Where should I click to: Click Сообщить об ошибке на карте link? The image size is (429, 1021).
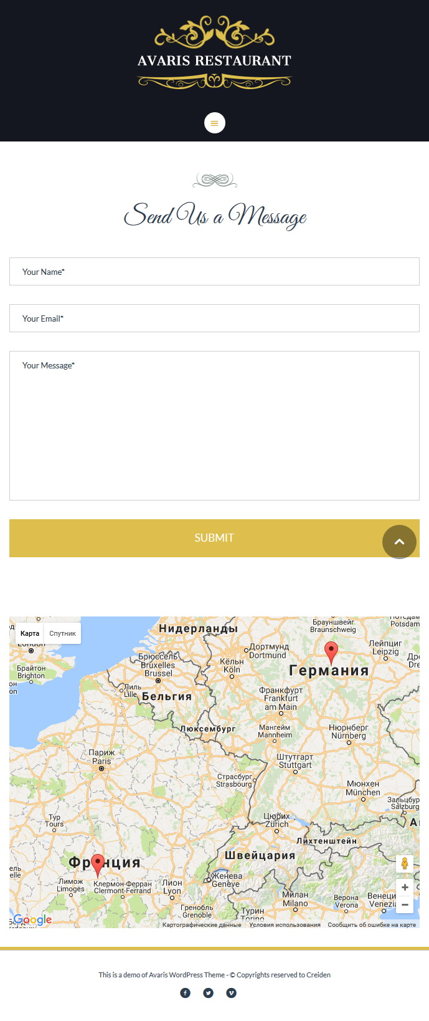(x=372, y=925)
